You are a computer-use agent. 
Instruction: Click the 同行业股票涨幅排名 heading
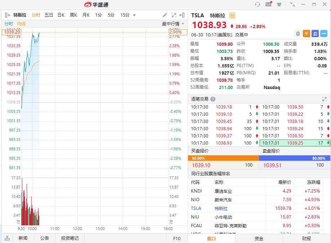point(210,174)
